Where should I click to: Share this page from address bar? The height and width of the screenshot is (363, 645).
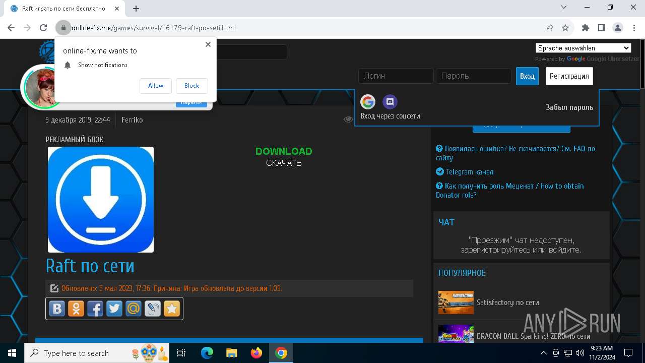pos(549,28)
